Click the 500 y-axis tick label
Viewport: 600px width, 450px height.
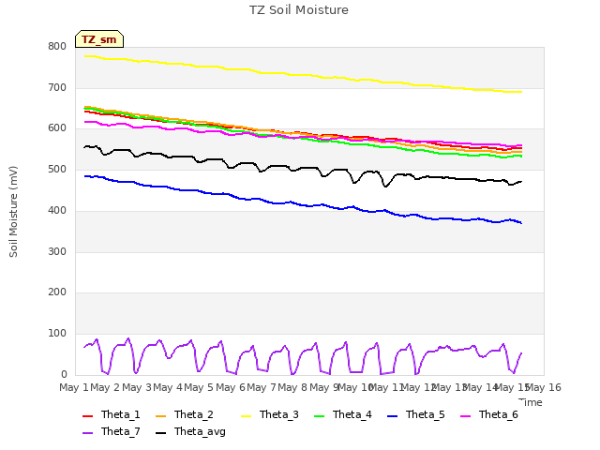57,170
